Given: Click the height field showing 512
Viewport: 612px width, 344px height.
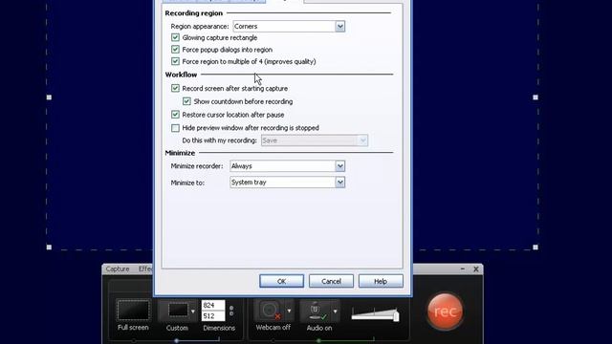Looking at the screenshot, I should tap(213, 316).
